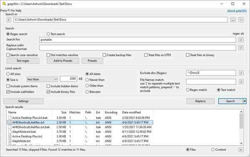Viewport: 250px width, 157px height.
Task: Click the Test regex button
Action: pyautogui.click(x=23, y=61)
